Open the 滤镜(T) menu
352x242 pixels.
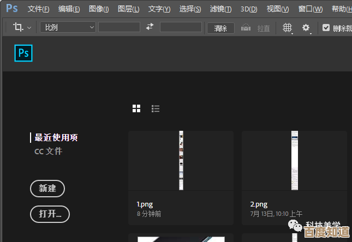click(x=220, y=9)
